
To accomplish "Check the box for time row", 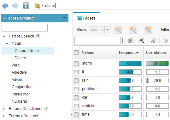I will point(76,114).
